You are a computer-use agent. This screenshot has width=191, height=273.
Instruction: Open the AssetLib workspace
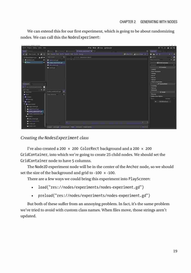[108, 48]
